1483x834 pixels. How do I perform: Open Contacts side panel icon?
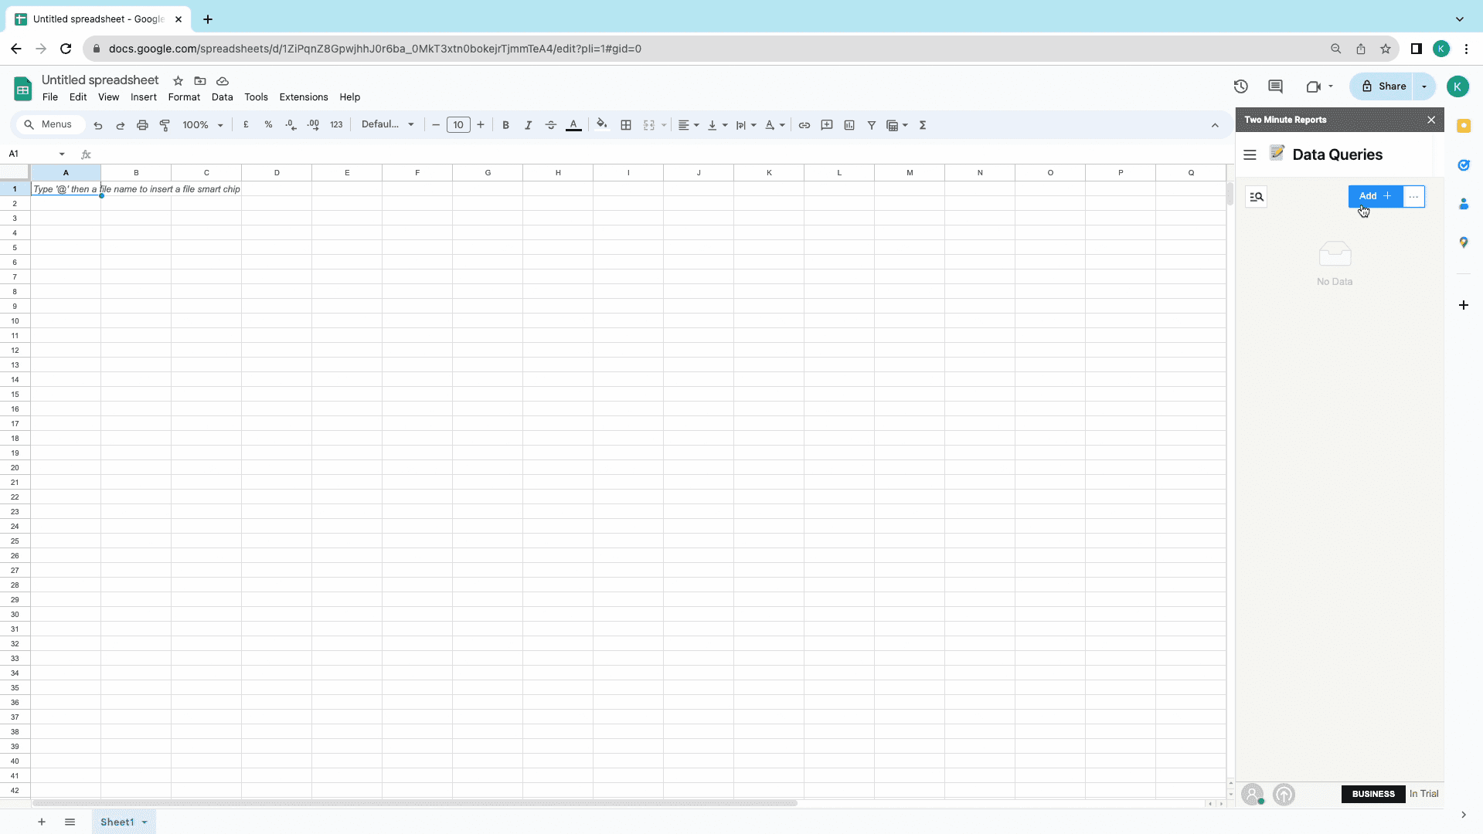click(x=1464, y=204)
